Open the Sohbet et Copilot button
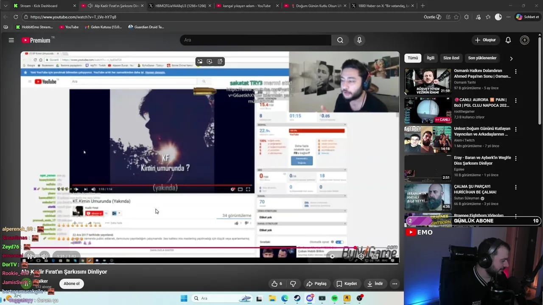Viewport: 543px width, 305px height. tap(527, 17)
